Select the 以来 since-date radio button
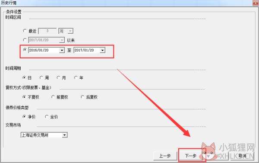The image size is (259, 163). pos(25,40)
